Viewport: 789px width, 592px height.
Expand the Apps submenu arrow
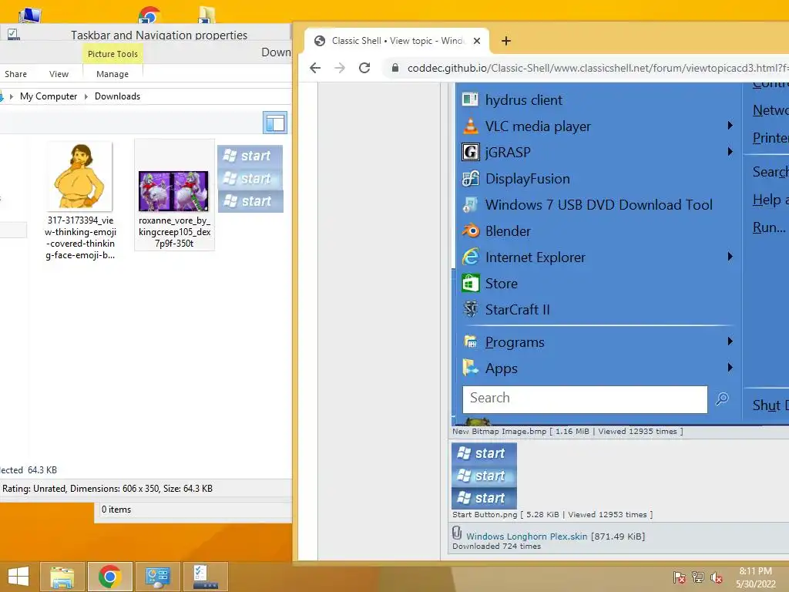[730, 368]
